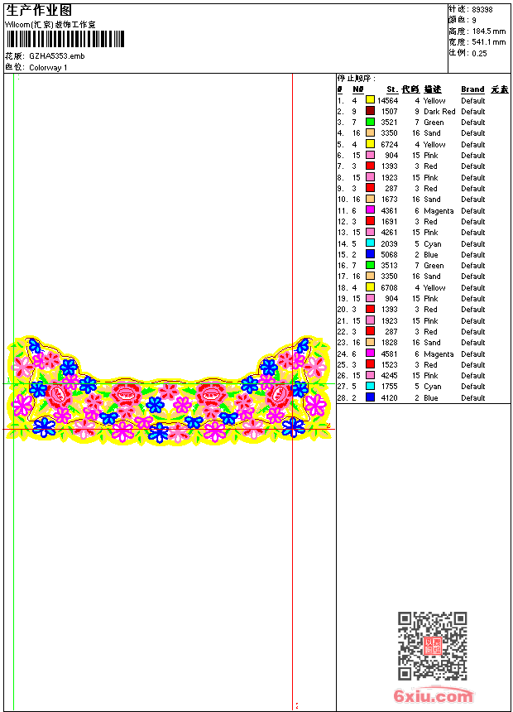The image size is (513, 712).
Task: Select stitch count 6724 in row 5
Action: coord(390,144)
